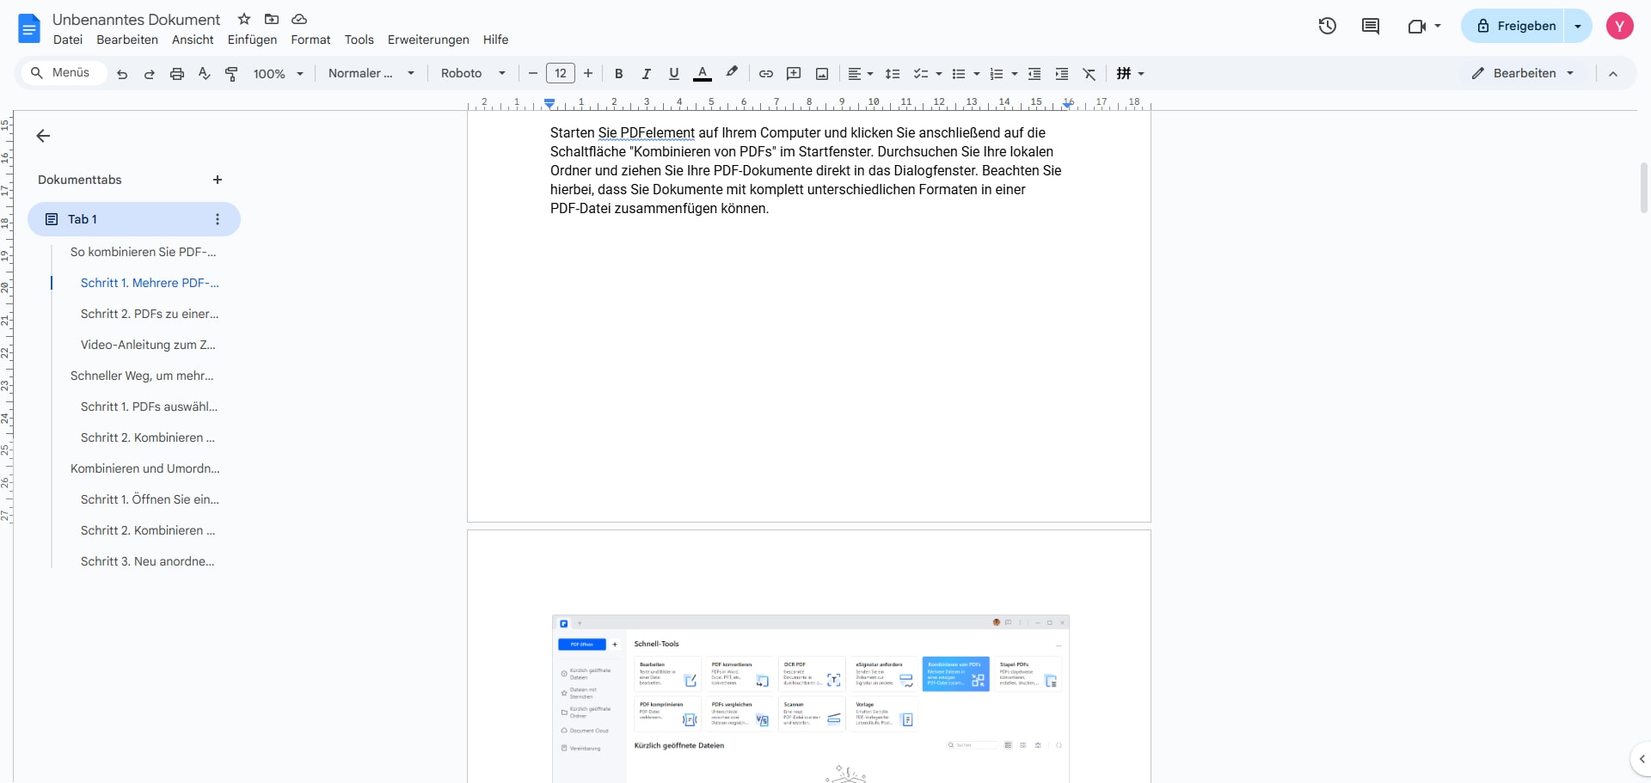Screen dimensions: 1651x783
Task: Toggle bold formatting
Action: (618, 74)
